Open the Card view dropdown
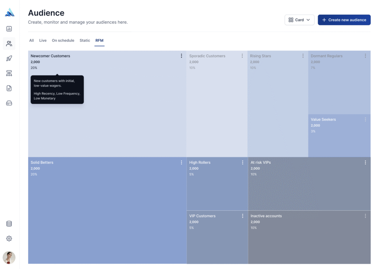Screen dimensions: 378x269 click(x=299, y=20)
